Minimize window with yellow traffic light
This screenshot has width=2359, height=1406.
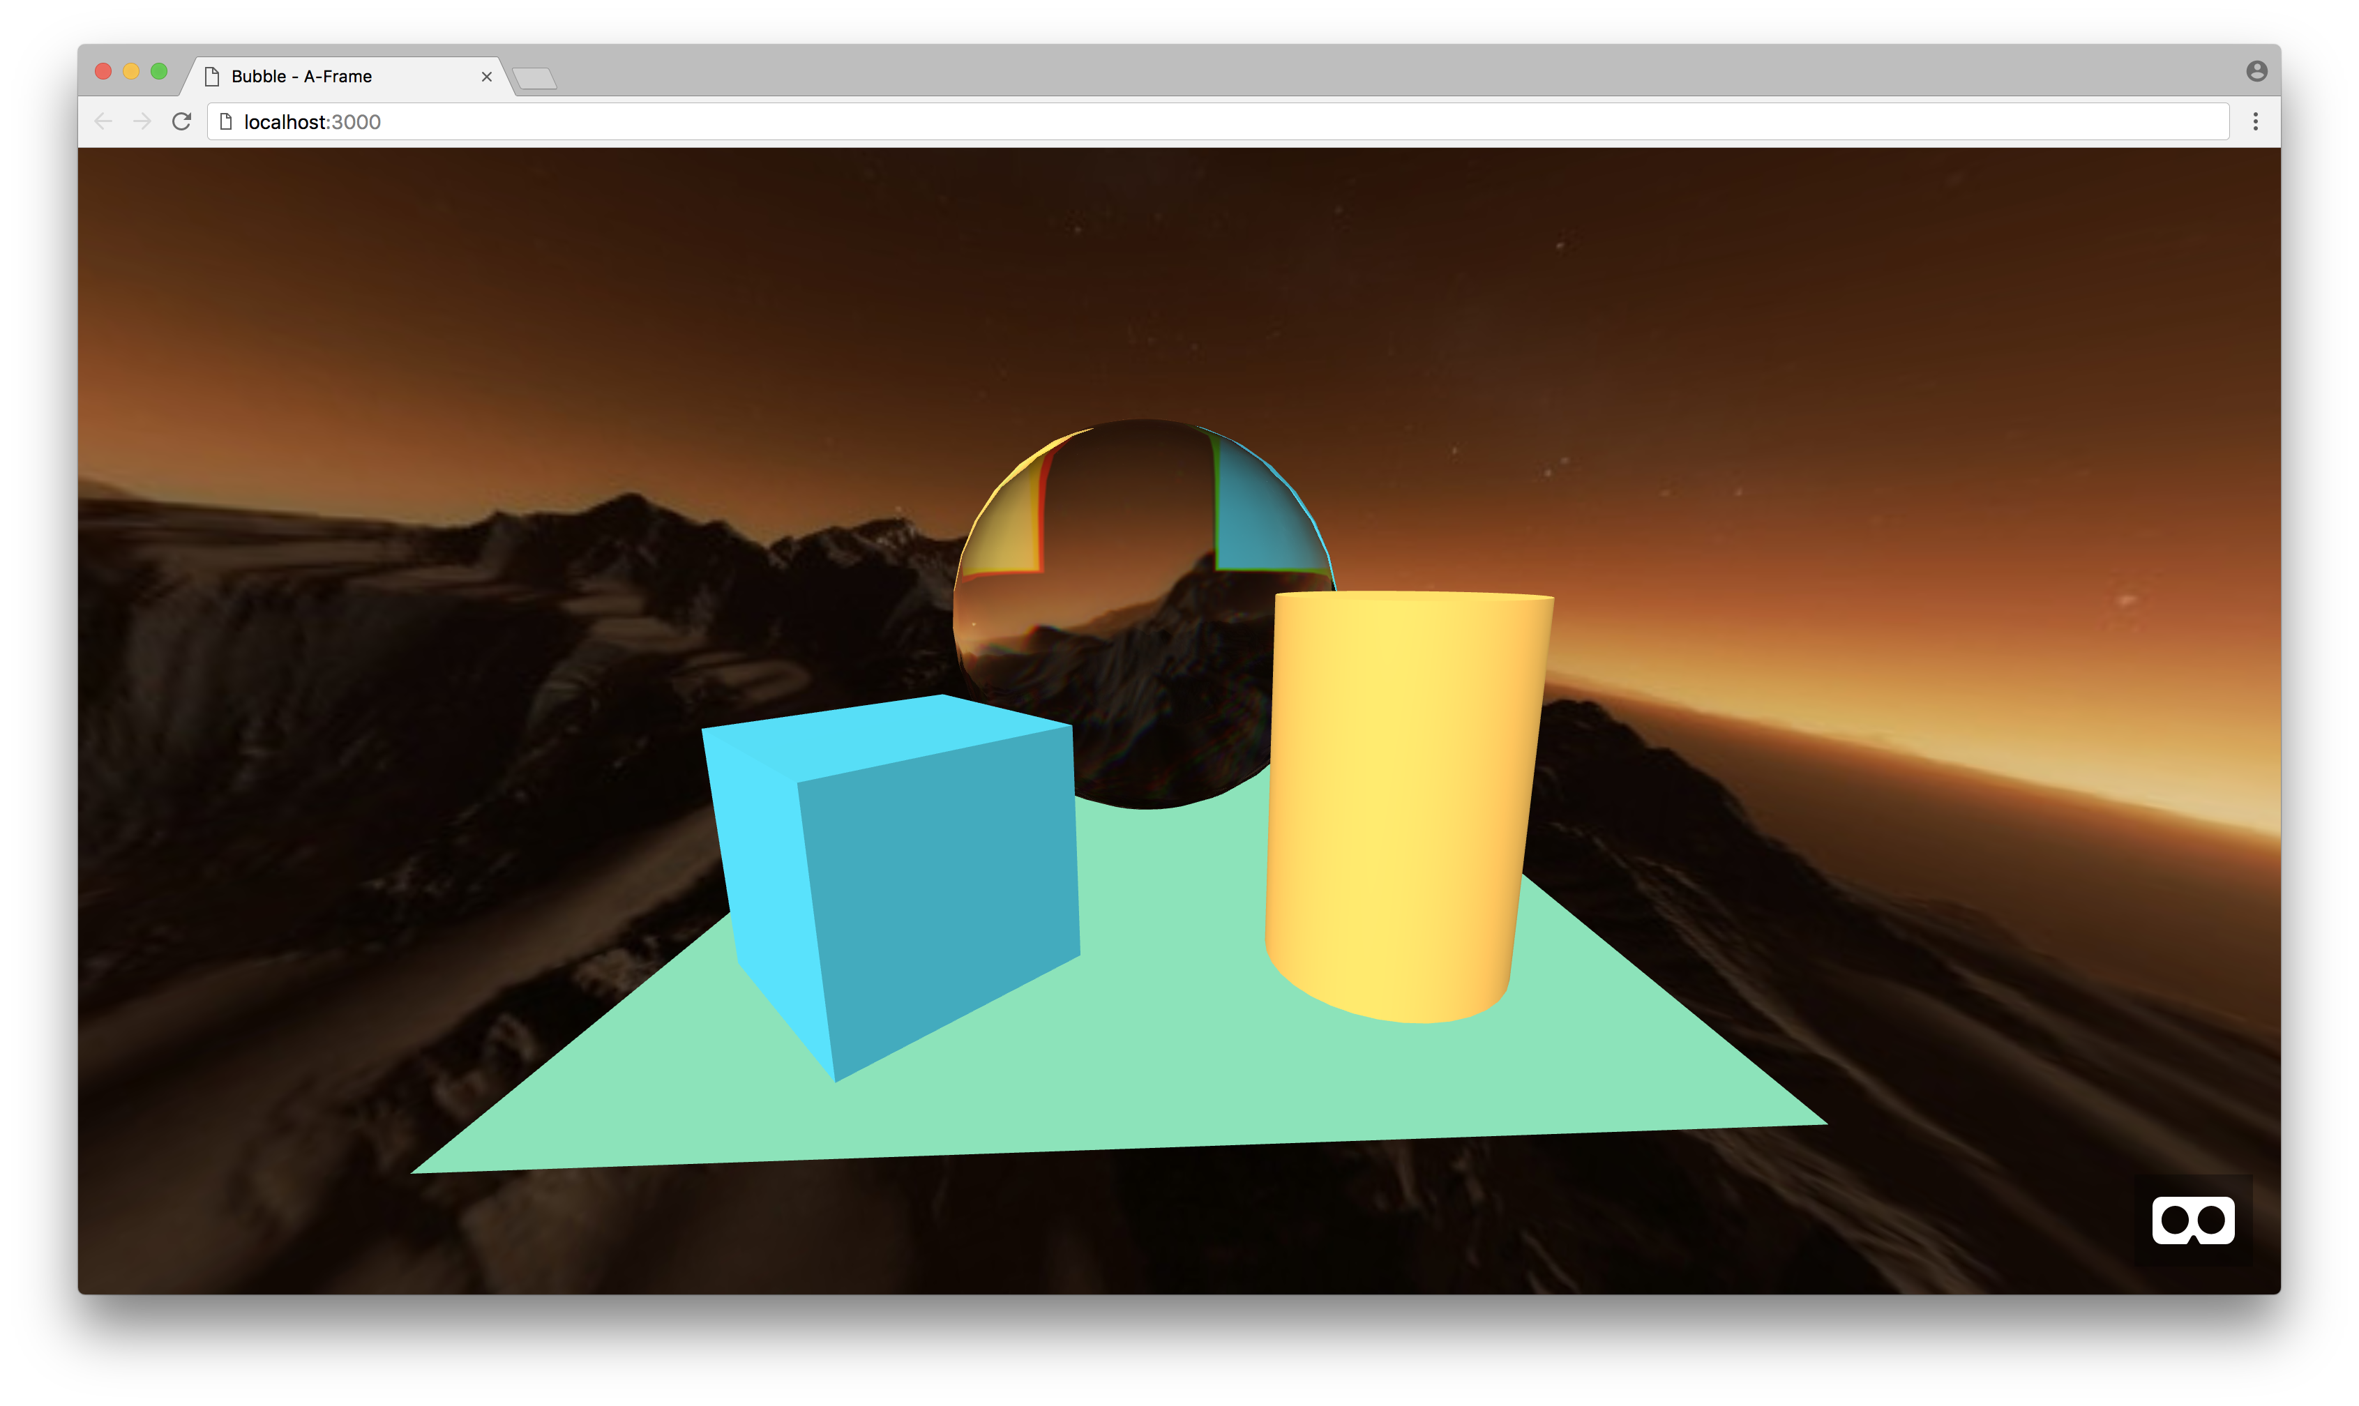pos(132,71)
